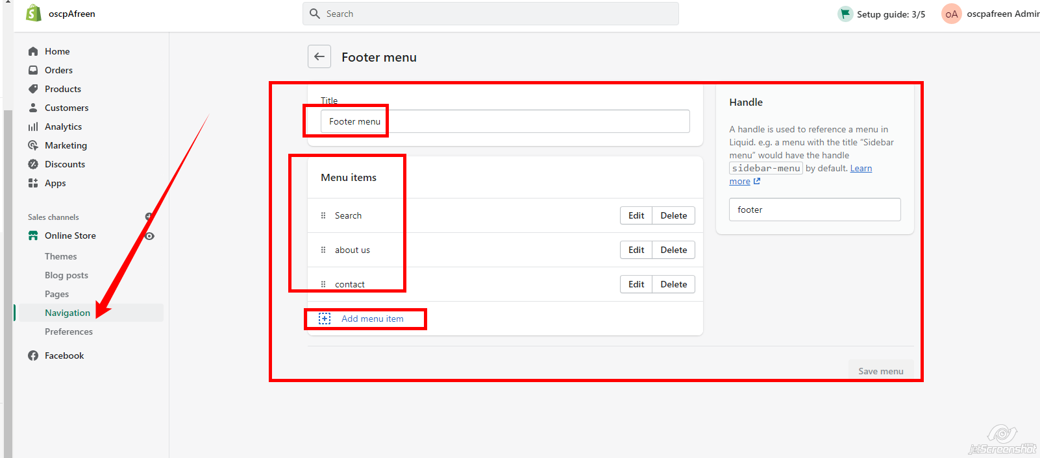The image size is (1040, 458).
Task: Open Themes under Online Store
Action: (x=60, y=256)
